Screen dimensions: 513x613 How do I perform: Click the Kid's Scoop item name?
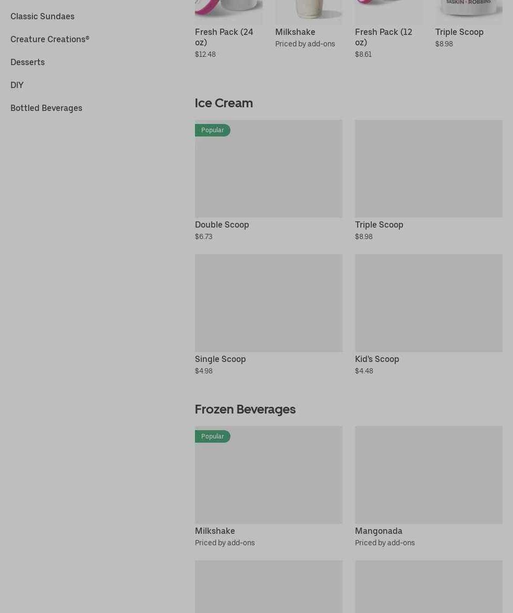coord(377,359)
